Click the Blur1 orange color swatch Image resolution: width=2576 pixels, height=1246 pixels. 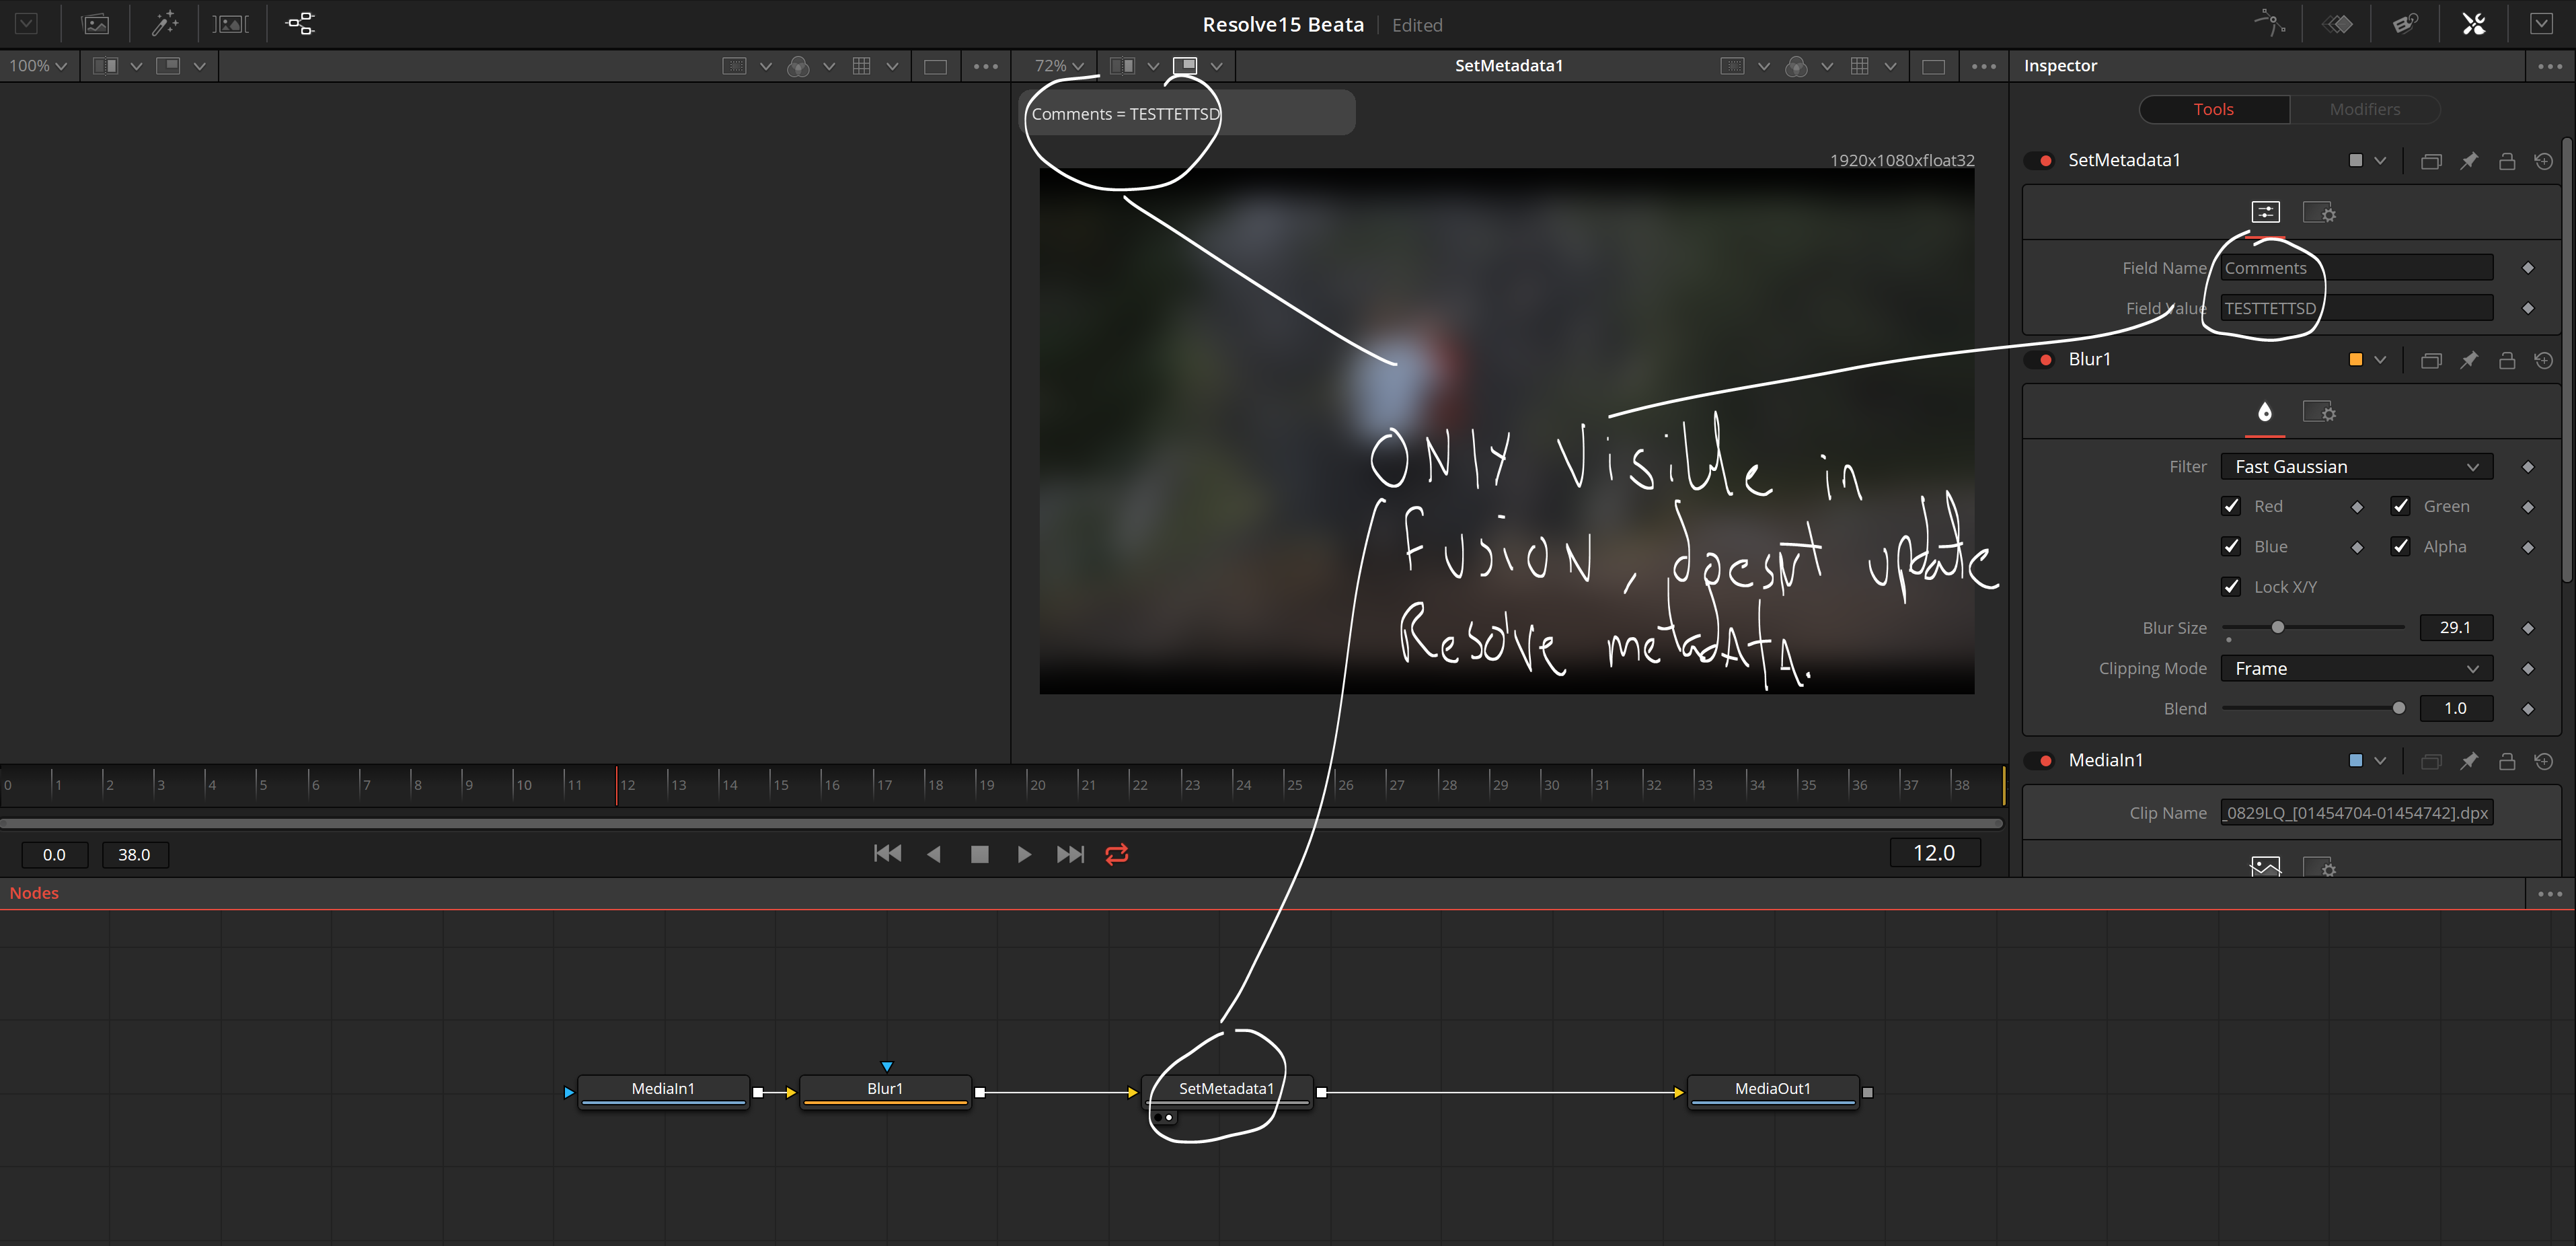tap(2356, 360)
